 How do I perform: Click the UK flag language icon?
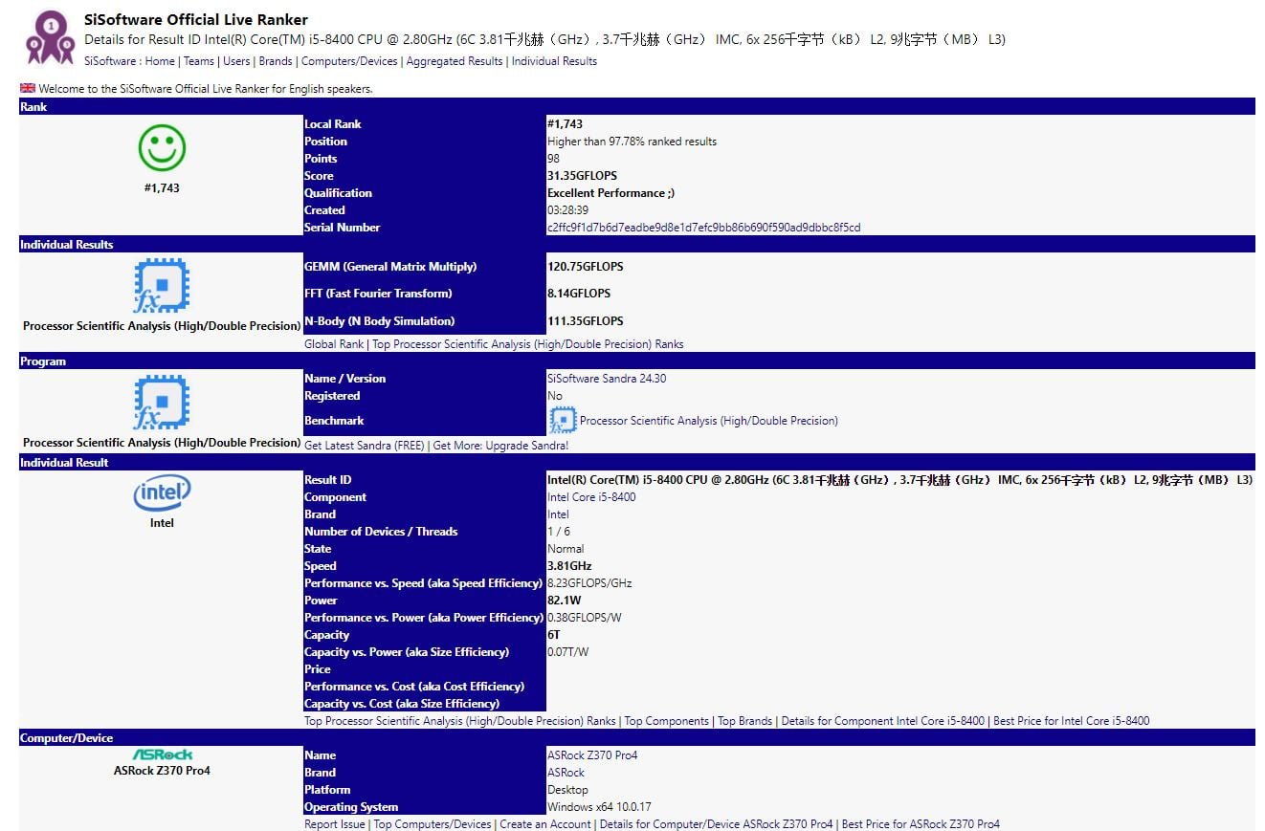tap(28, 88)
